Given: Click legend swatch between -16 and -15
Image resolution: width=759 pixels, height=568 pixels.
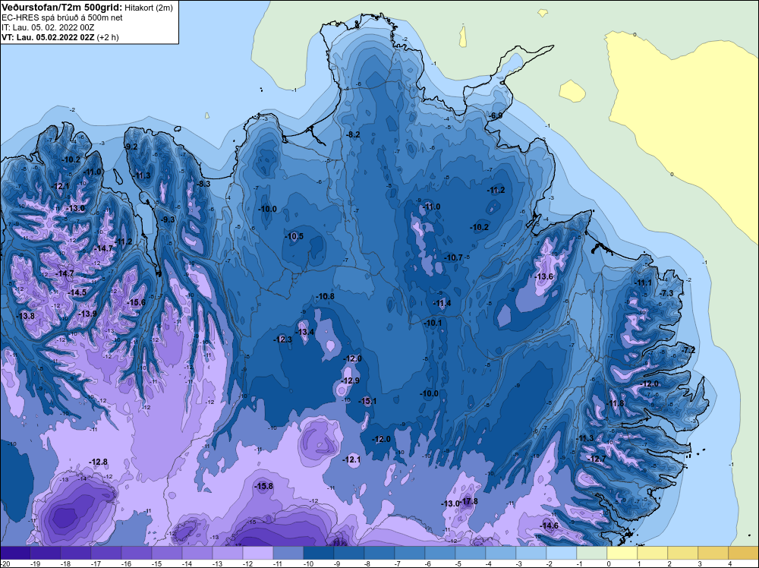Looking at the screenshot, I should pyautogui.click(x=137, y=554).
